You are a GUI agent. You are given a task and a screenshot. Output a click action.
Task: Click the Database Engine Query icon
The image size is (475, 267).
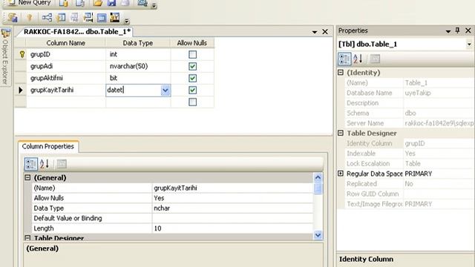click(x=63, y=3)
